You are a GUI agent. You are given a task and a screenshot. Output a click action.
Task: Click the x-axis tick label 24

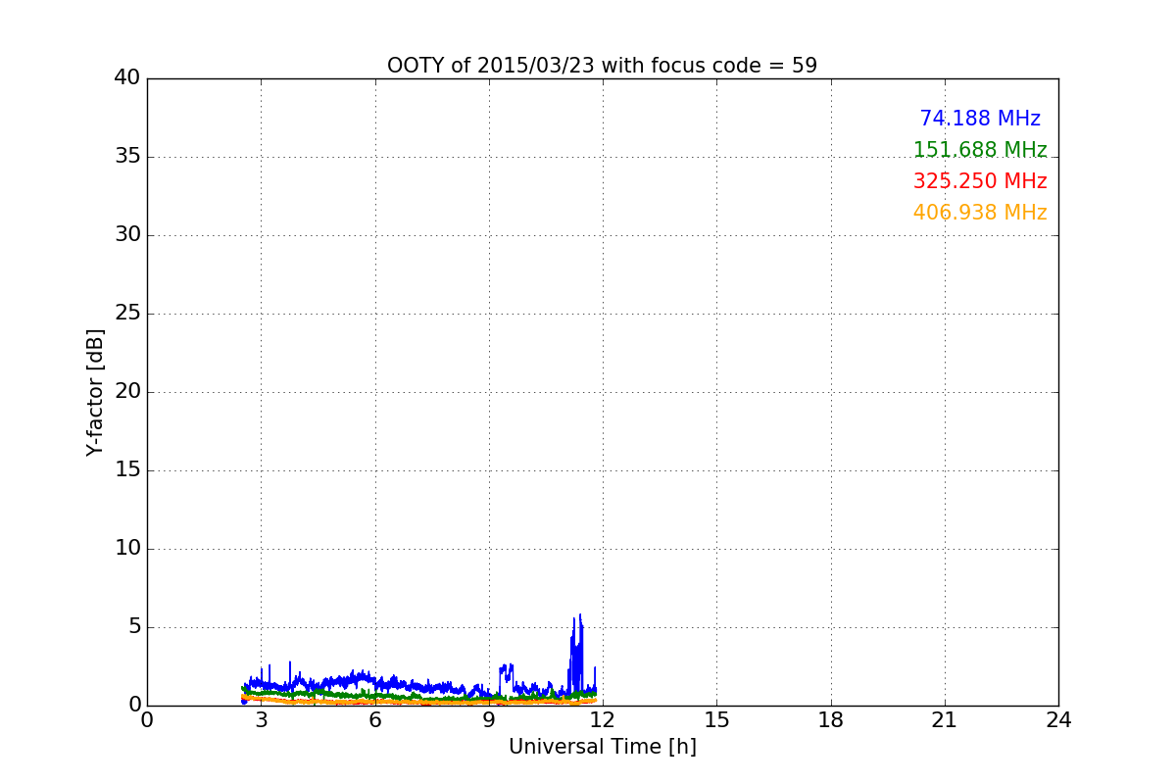[1058, 720]
